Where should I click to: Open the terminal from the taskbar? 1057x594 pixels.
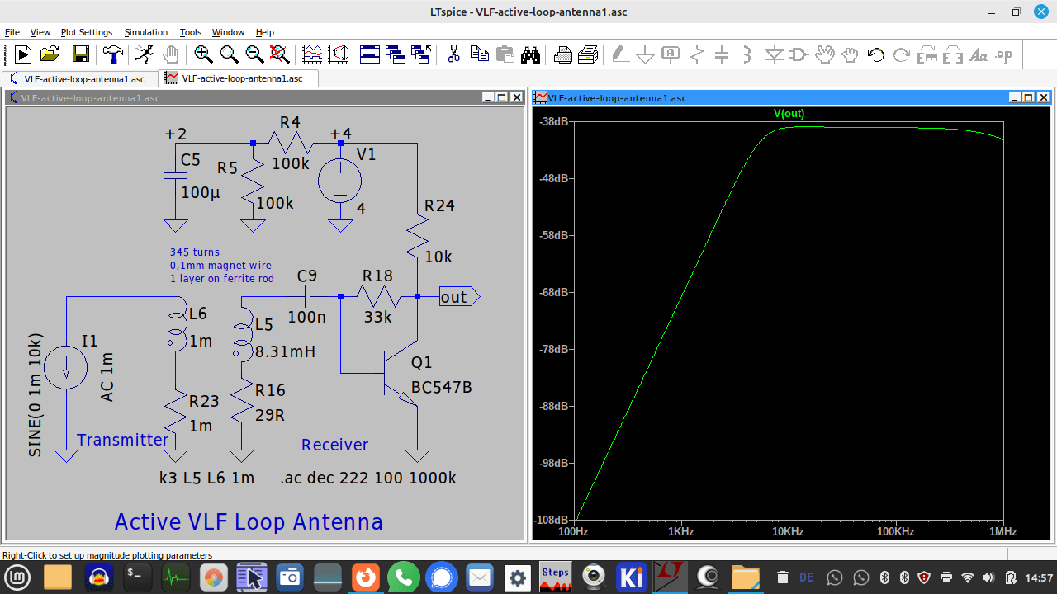tap(136, 577)
